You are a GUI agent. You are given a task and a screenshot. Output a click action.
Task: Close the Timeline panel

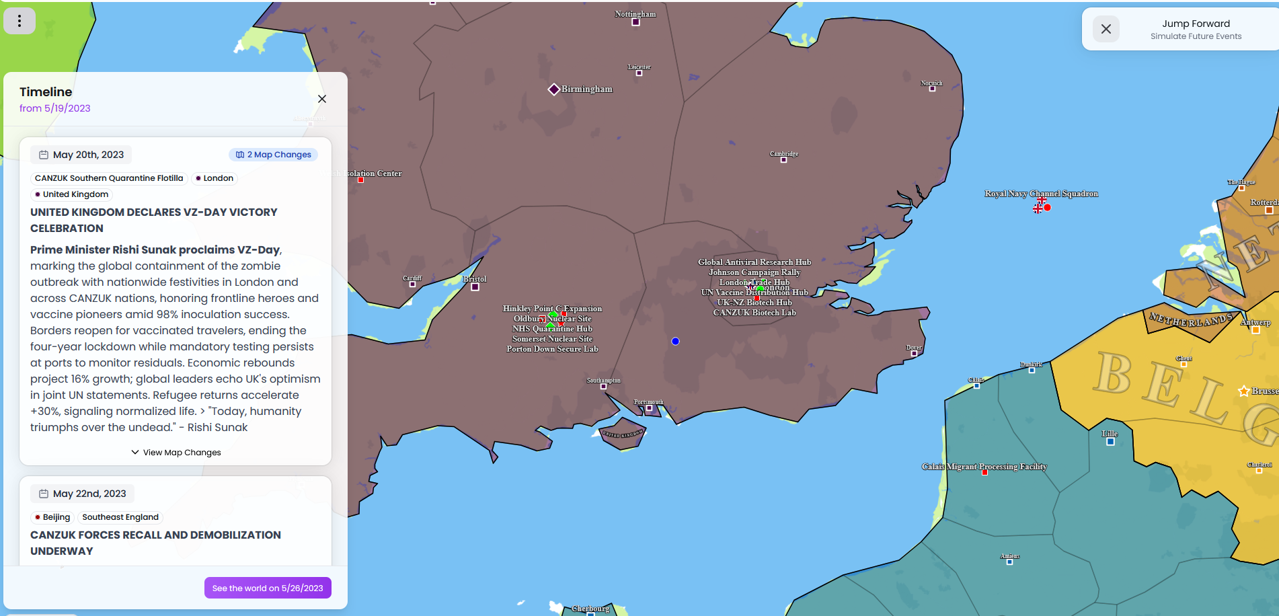(322, 99)
